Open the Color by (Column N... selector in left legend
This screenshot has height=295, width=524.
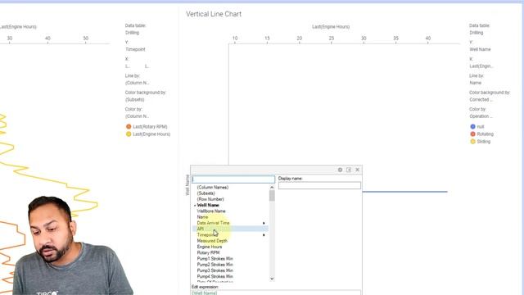pyautogui.click(x=137, y=116)
